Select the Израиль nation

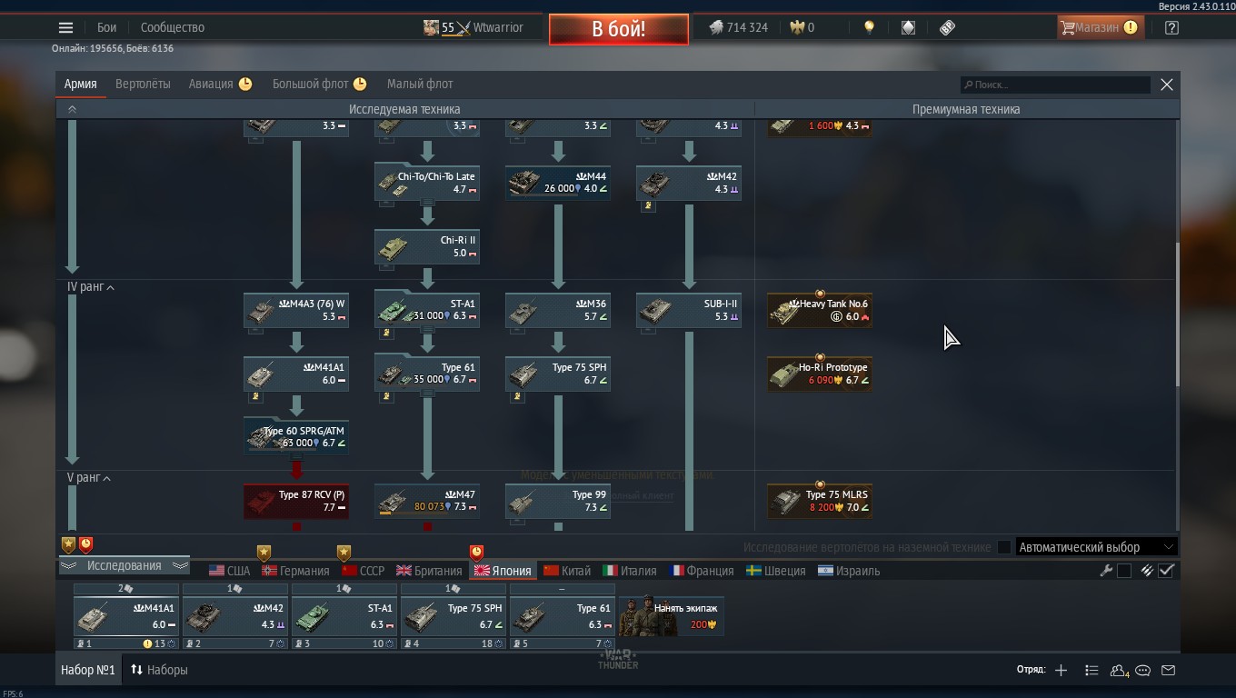(849, 571)
